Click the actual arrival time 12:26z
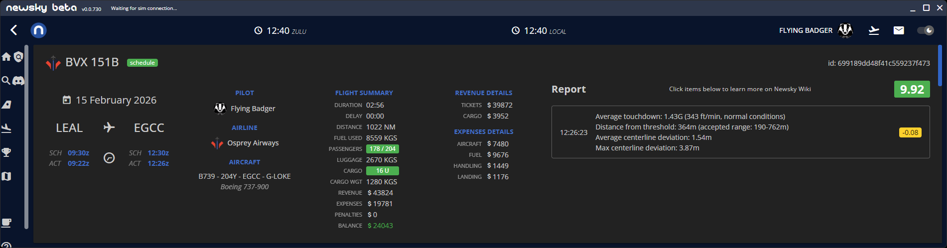Viewport: 947px width, 248px height. tap(158, 163)
